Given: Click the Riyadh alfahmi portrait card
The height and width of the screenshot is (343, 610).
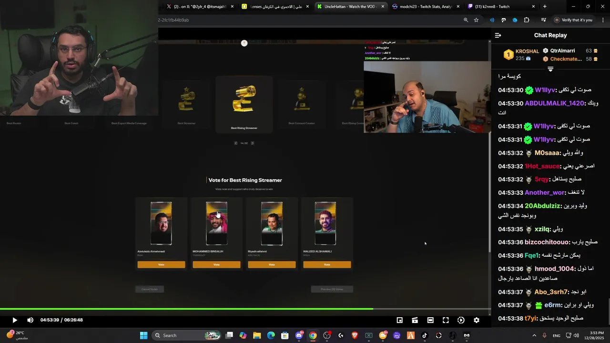Looking at the screenshot, I should [x=272, y=223].
